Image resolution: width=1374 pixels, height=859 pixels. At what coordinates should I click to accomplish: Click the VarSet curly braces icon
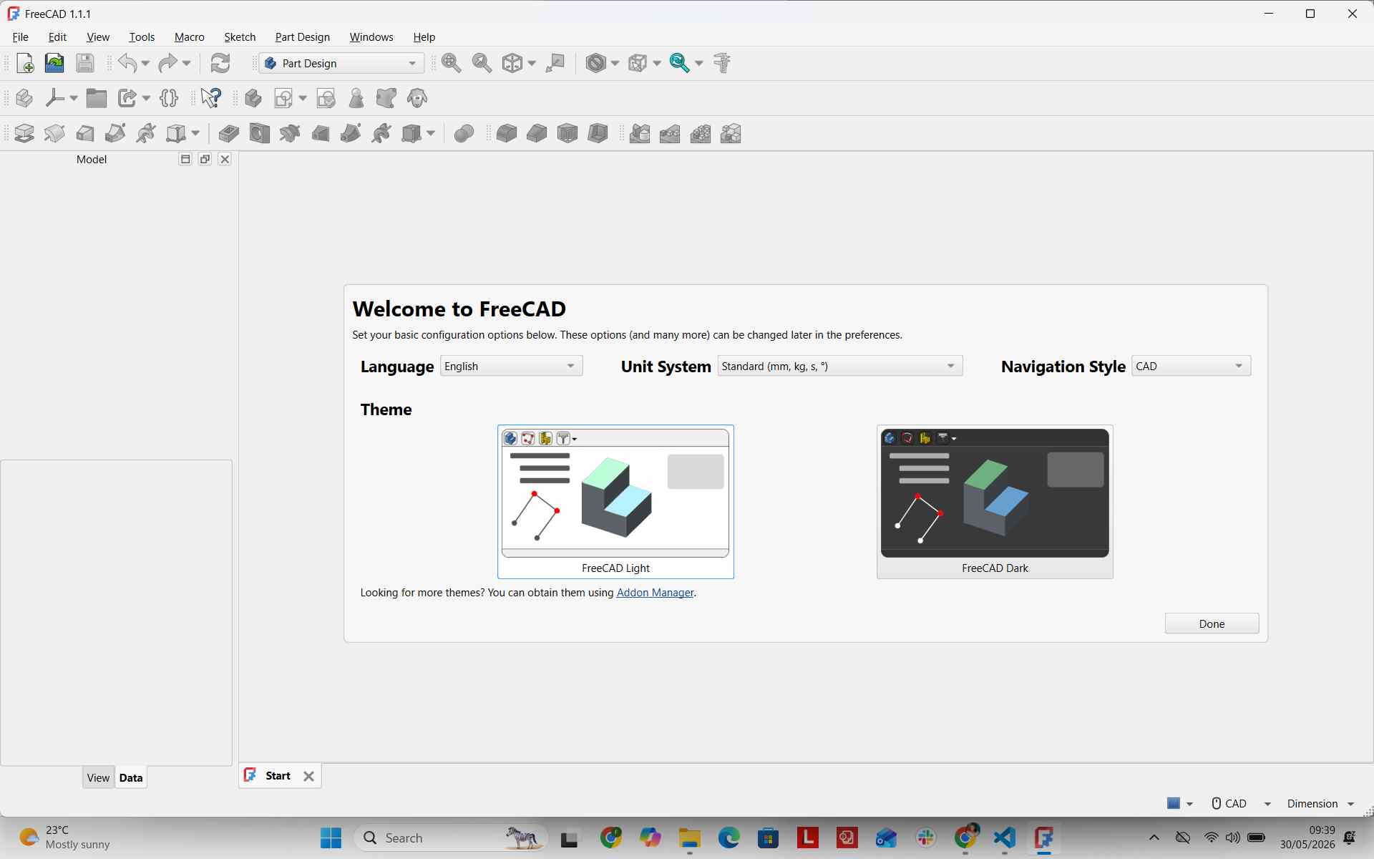tap(170, 98)
